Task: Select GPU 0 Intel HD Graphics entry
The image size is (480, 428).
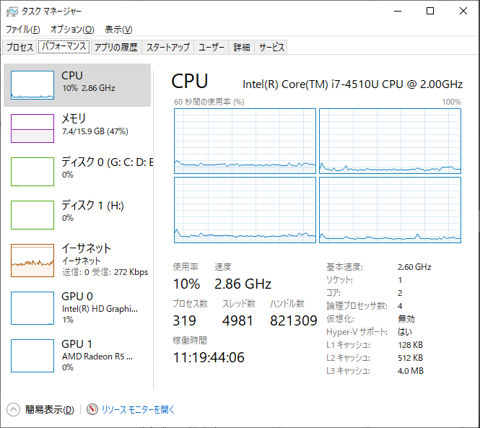Action: [77, 307]
